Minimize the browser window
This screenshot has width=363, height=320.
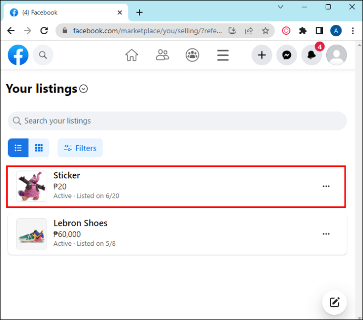click(304, 7)
